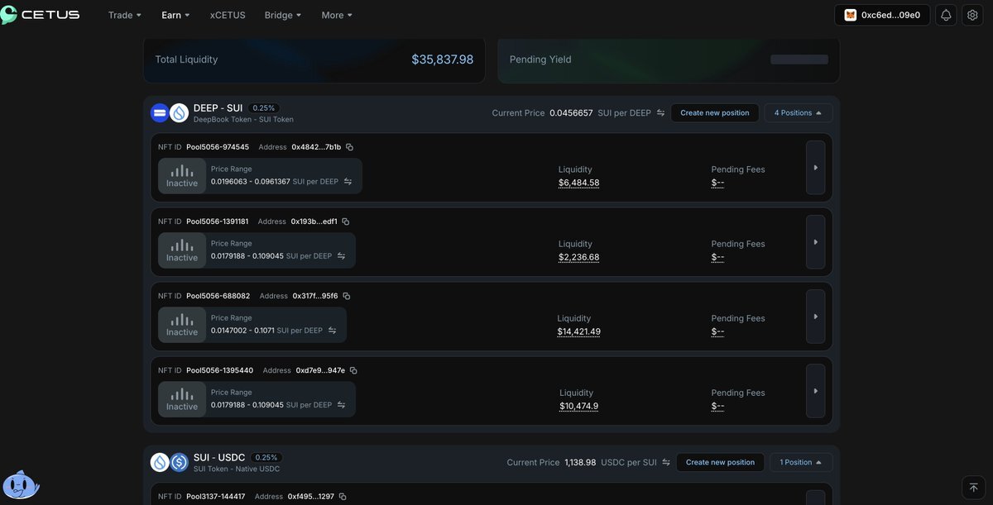The image size is (993, 505).
Task: Create new position for DEEP - SUI
Action: (714, 113)
